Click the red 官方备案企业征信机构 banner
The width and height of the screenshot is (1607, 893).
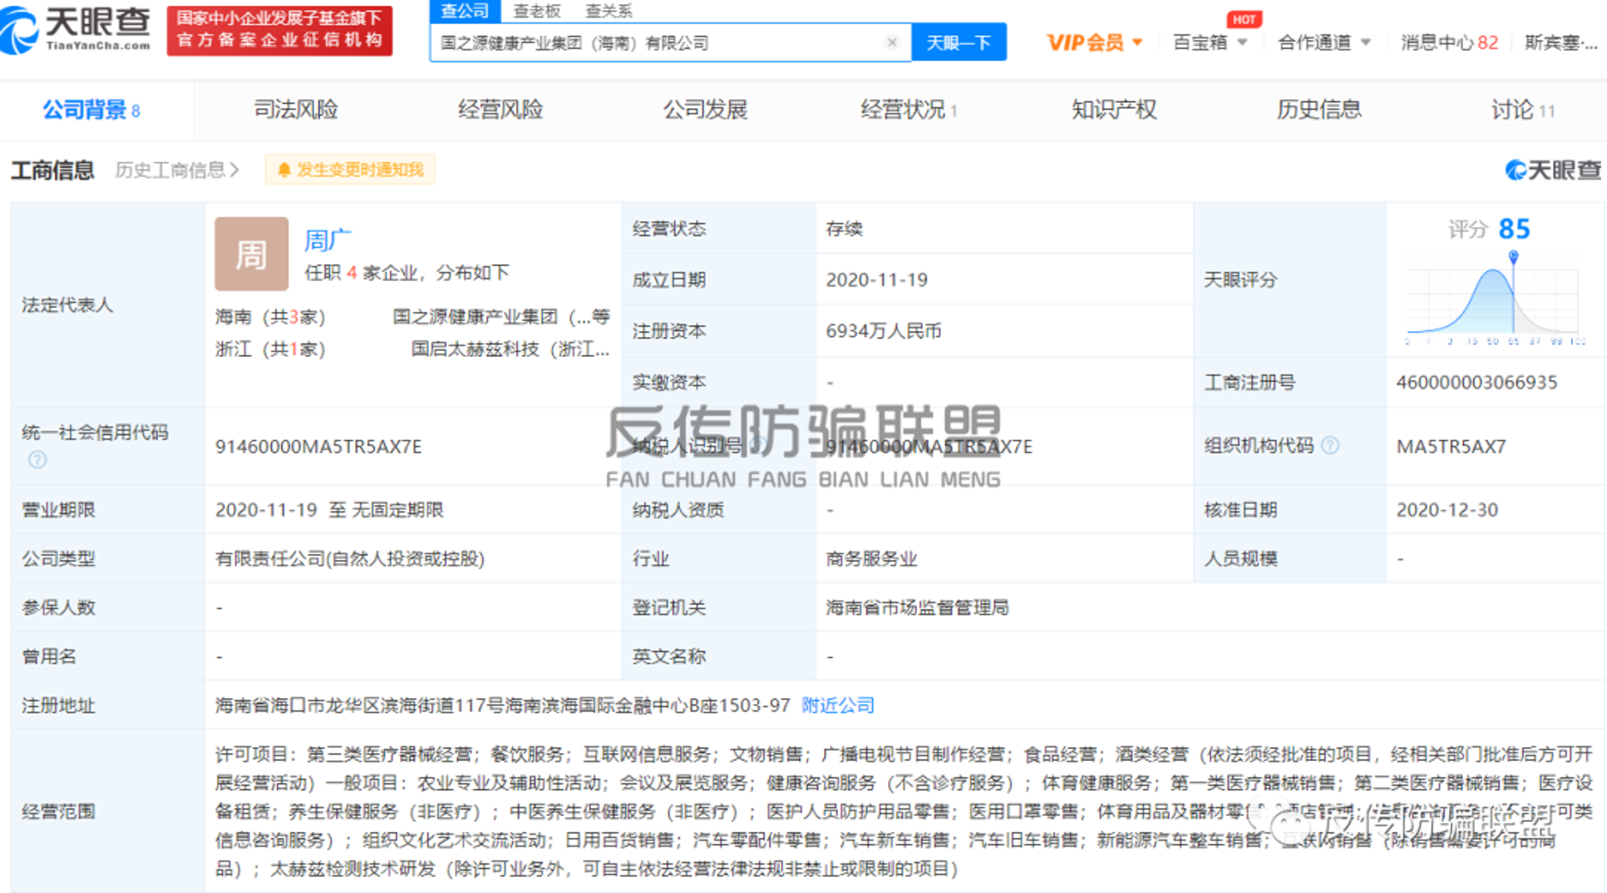(280, 30)
